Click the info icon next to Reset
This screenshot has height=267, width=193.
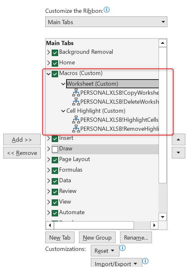(123, 248)
